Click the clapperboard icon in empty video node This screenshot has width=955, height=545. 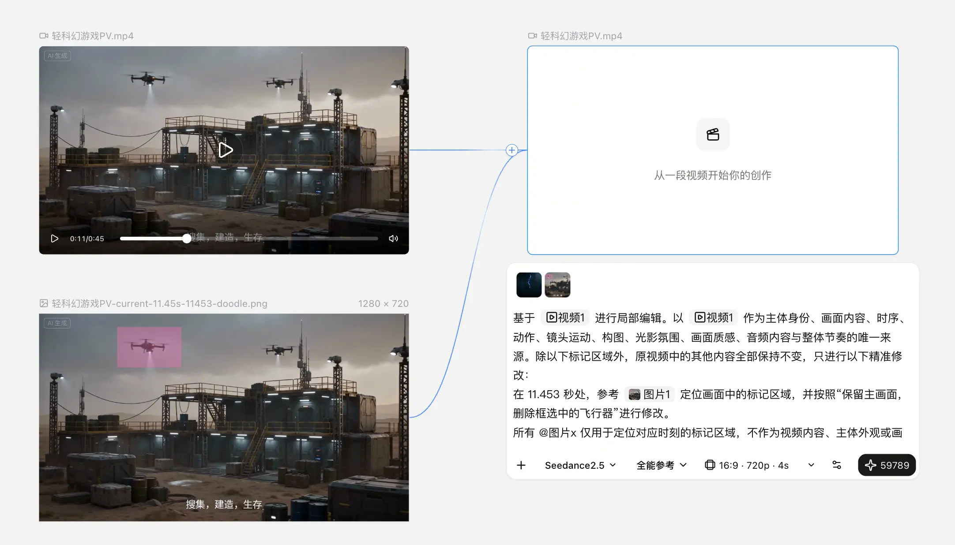(x=713, y=134)
